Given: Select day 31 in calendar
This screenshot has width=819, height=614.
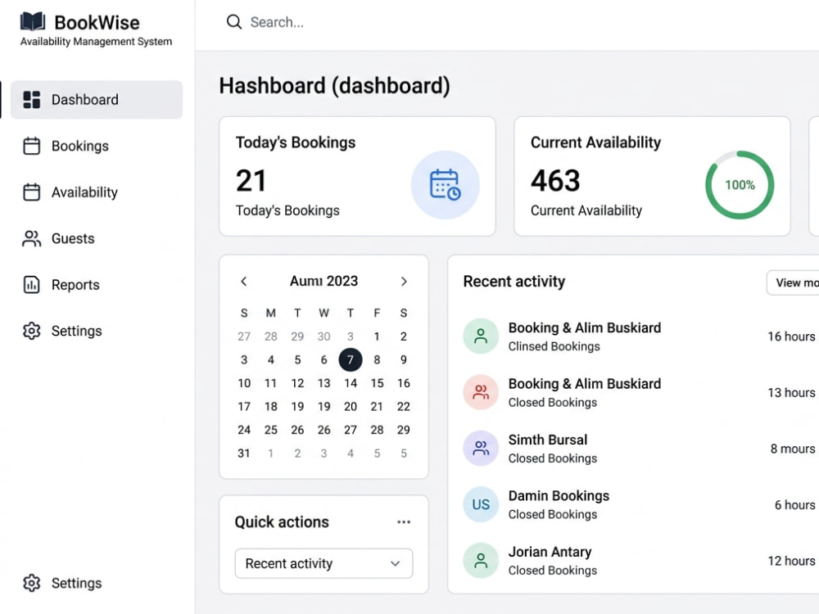Looking at the screenshot, I should pos(244,454).
